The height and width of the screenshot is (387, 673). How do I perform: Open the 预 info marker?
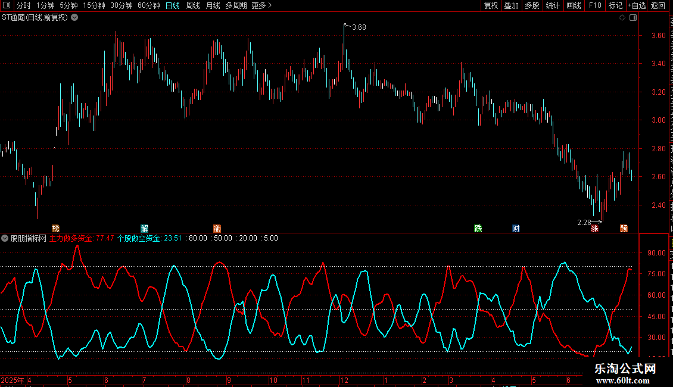tap(624, 228)
